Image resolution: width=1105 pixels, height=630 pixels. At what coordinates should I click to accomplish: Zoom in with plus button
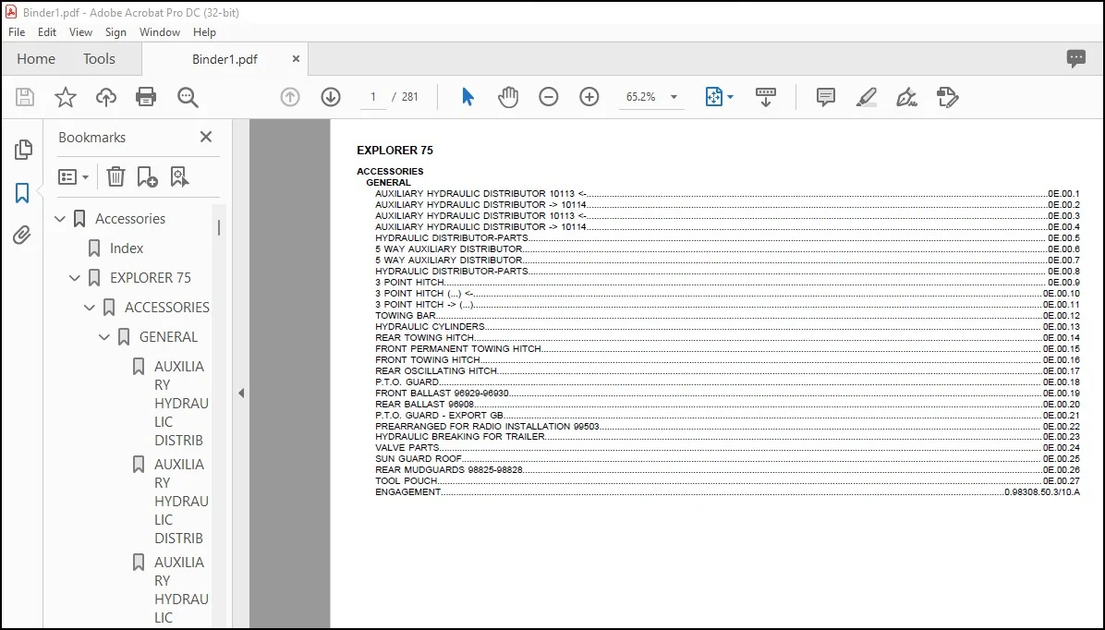click(x=589, y=97)
